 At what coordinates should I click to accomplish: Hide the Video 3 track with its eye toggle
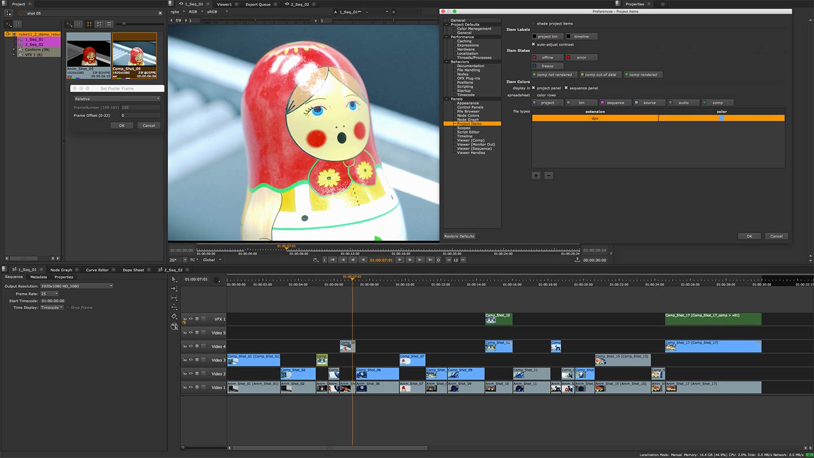[190, 360]
